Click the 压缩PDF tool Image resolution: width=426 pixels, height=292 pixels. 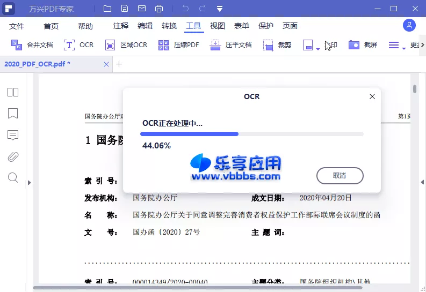(178, 44)
